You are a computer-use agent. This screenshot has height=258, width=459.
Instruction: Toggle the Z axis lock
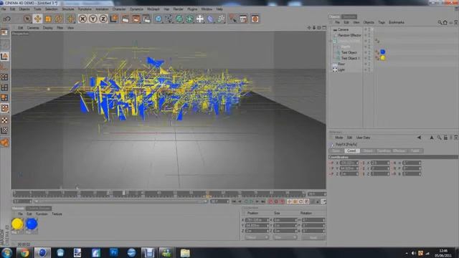(x=103, y=19)
